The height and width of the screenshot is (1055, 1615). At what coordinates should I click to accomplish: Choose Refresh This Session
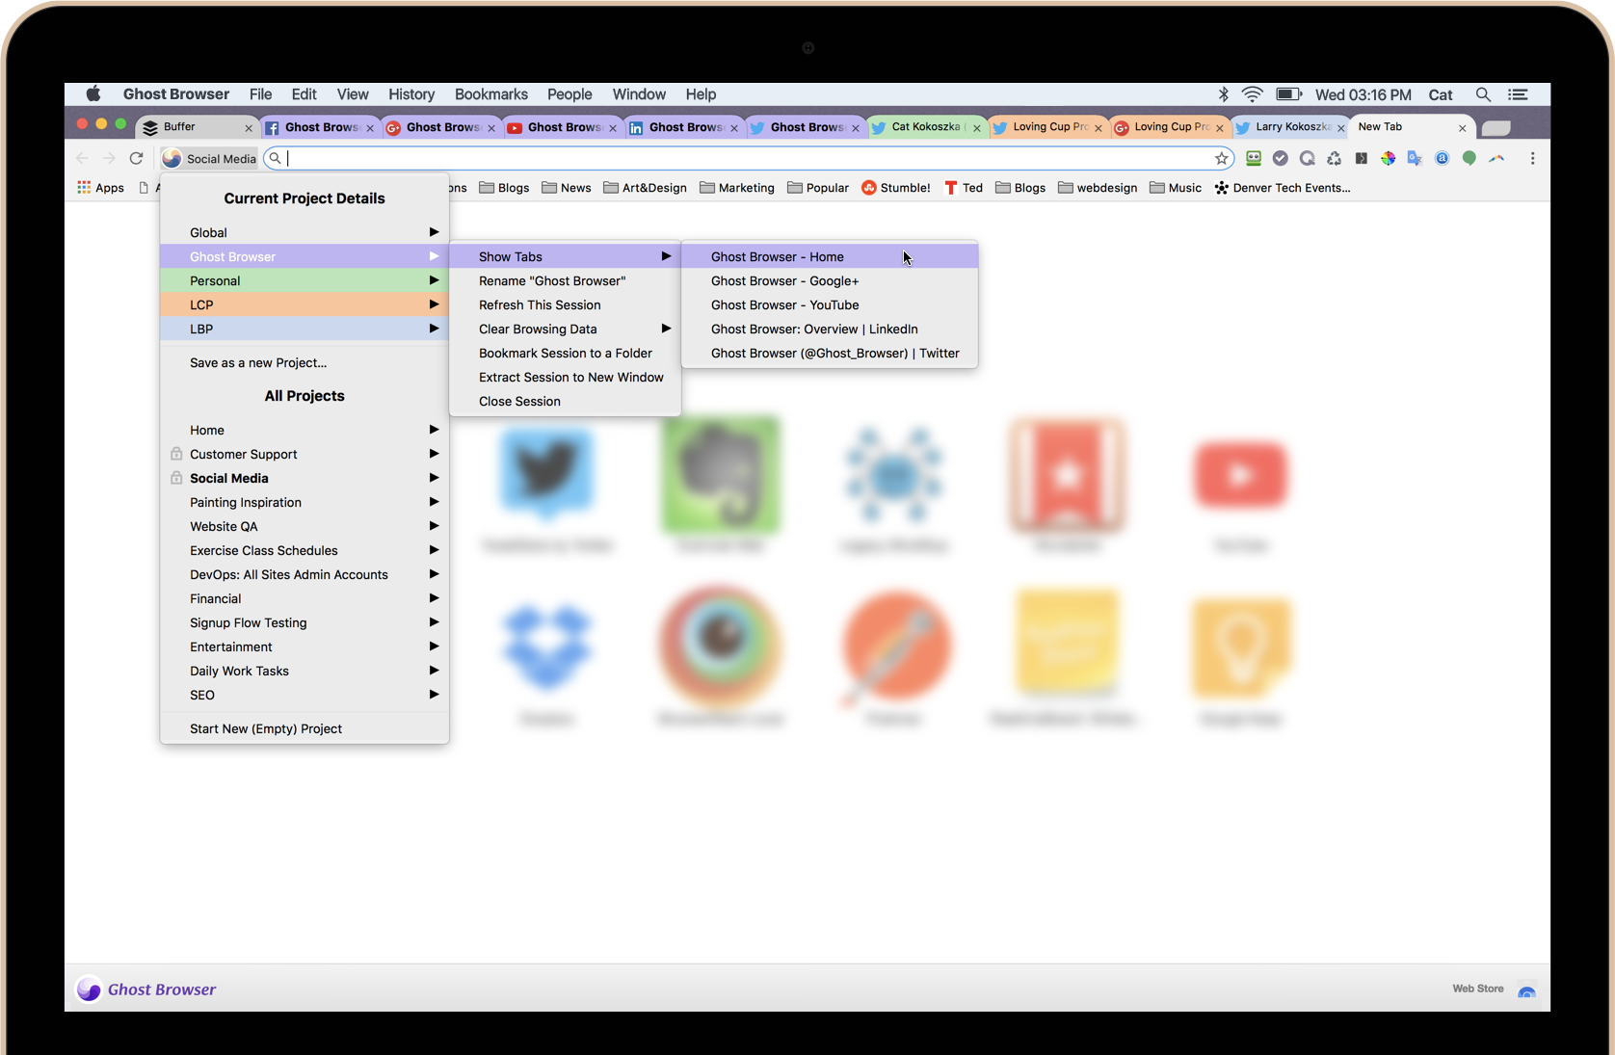(x=565, y=304)
